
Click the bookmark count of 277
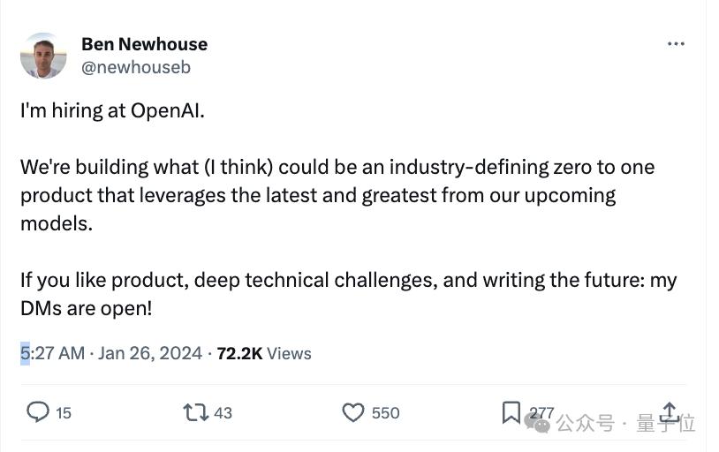tap(541, 412)
